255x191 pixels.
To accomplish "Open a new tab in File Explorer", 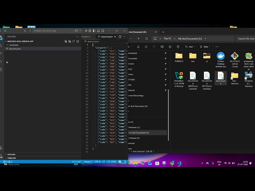I will click(x=163, y=32).
